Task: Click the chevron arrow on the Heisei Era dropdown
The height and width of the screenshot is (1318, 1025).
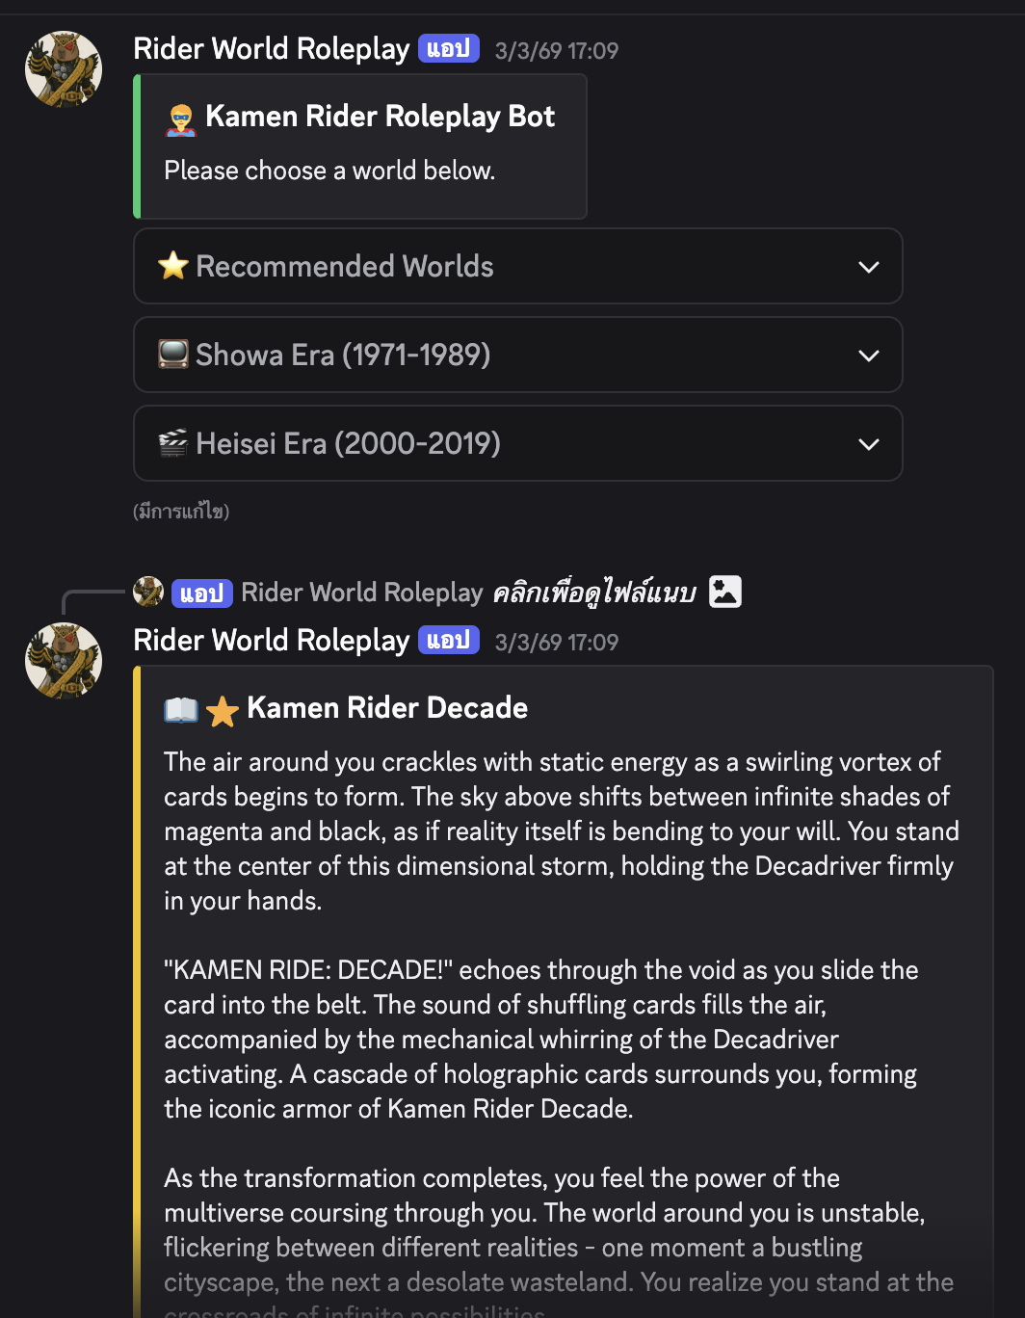Action: pos(868,444)
